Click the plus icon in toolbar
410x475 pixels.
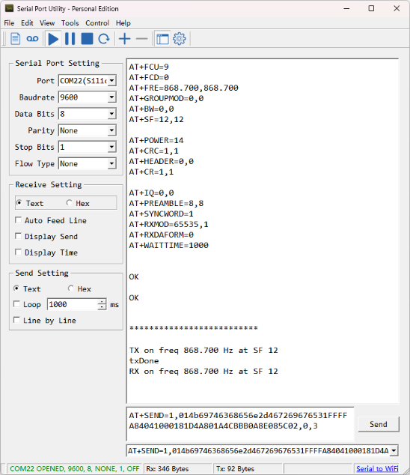click(125, 39)
